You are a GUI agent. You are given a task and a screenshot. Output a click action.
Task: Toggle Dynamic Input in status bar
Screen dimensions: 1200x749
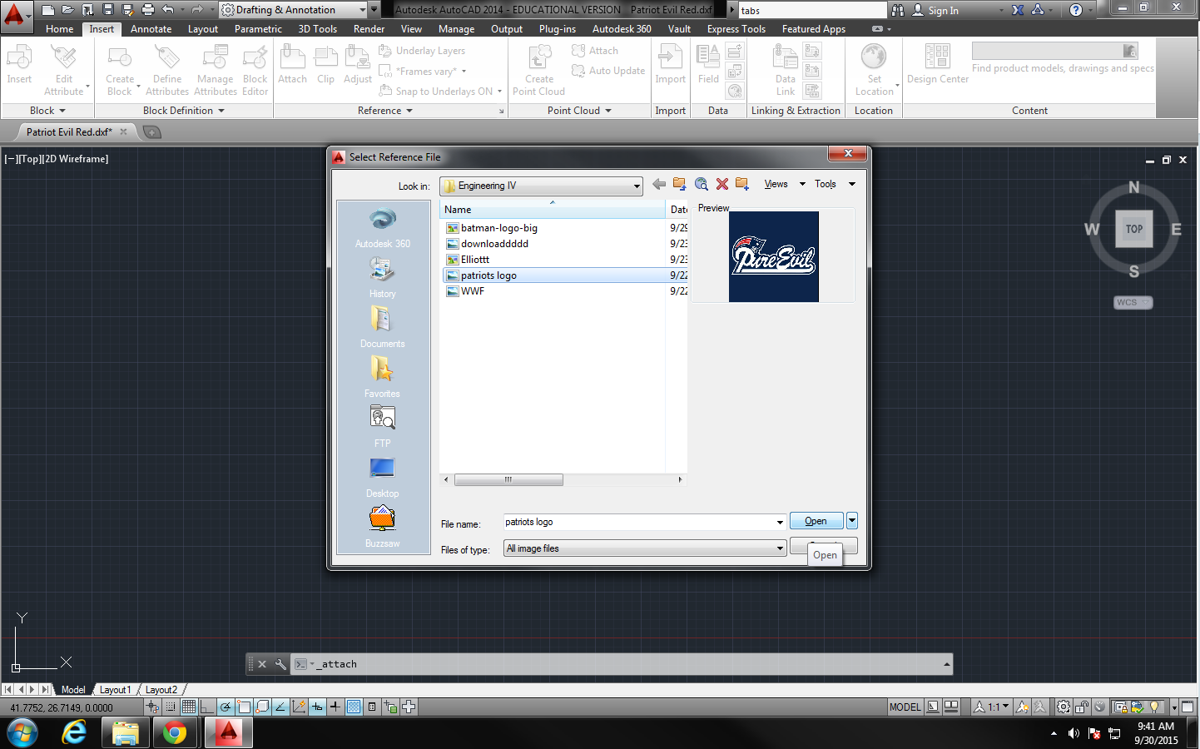point(317,707)
